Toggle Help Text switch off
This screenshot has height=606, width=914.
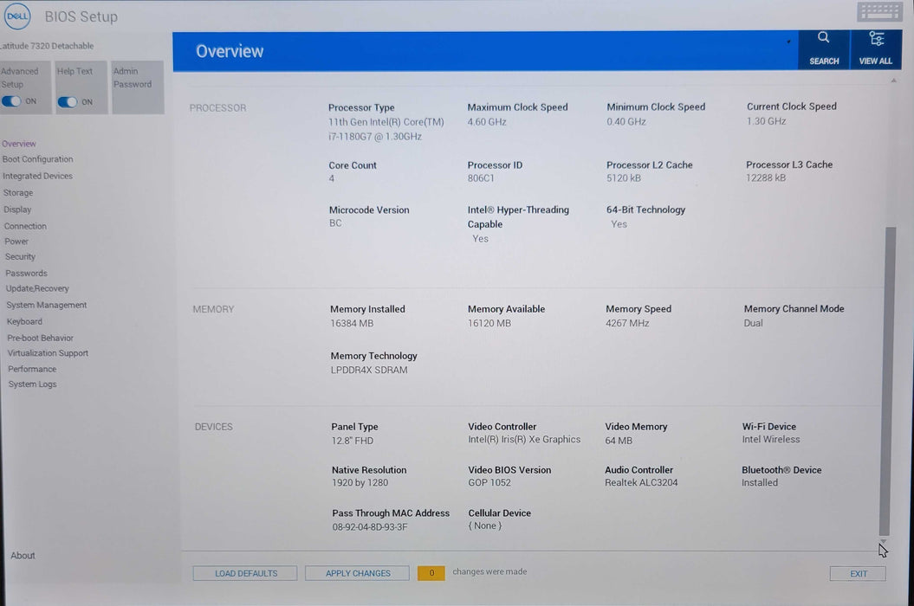click(x=67, y=102)
